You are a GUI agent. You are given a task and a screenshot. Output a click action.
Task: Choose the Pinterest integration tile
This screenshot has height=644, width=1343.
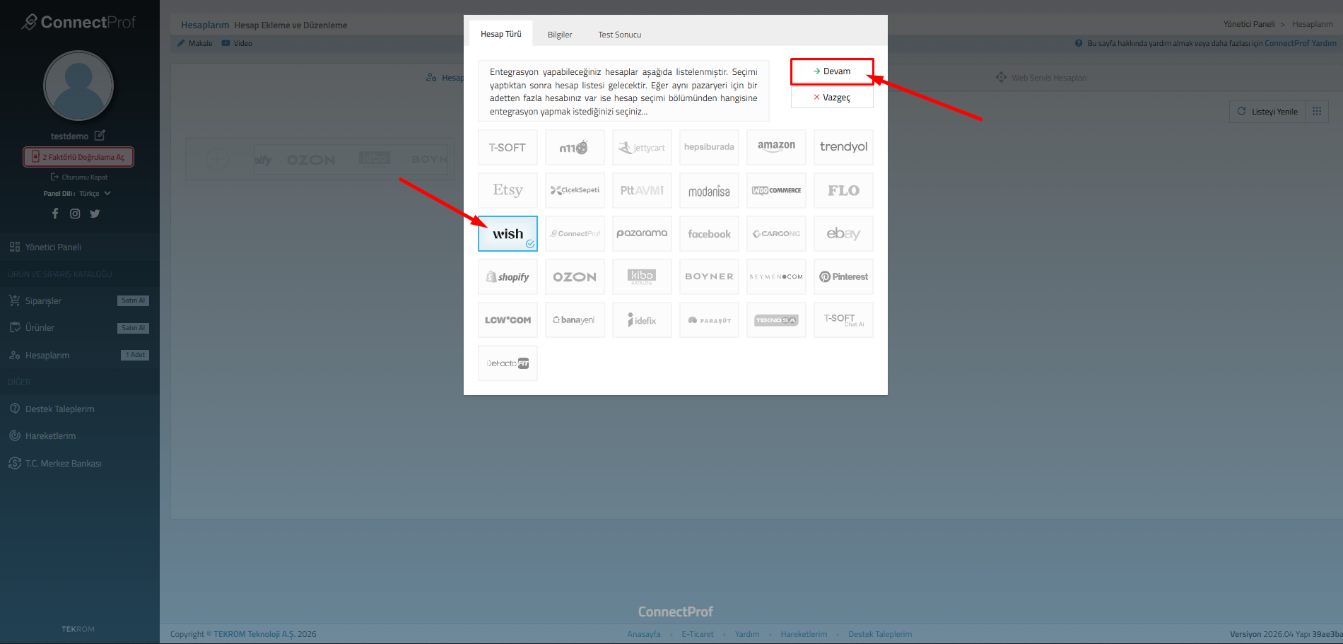[x=843, y=277]
